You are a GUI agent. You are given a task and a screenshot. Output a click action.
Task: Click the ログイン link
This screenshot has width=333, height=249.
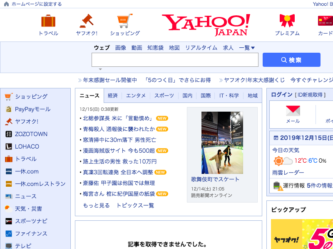pyautogui.click(x=282, y=95)
